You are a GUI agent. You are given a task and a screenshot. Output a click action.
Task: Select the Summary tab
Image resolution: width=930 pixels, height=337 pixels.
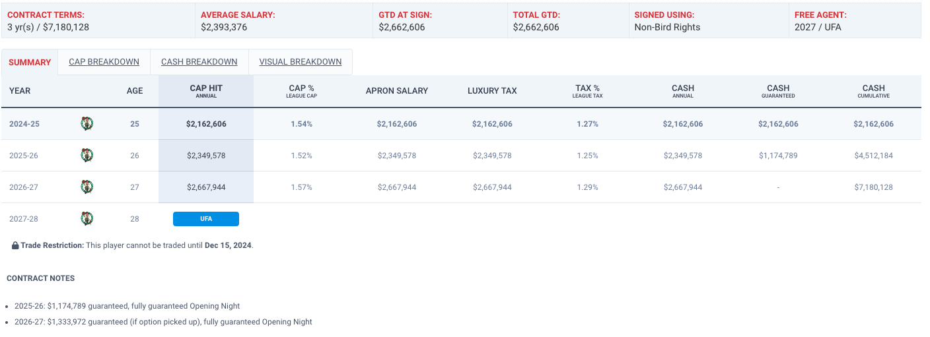tap(30, 62)
